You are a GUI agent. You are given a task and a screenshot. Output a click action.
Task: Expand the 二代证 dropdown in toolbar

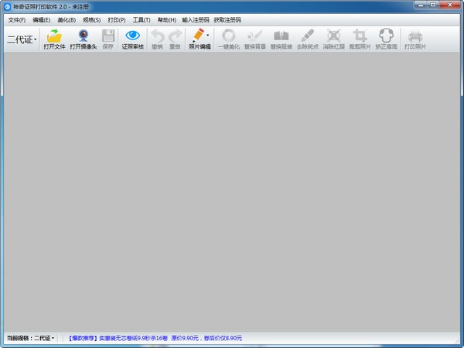coord(22,39)
